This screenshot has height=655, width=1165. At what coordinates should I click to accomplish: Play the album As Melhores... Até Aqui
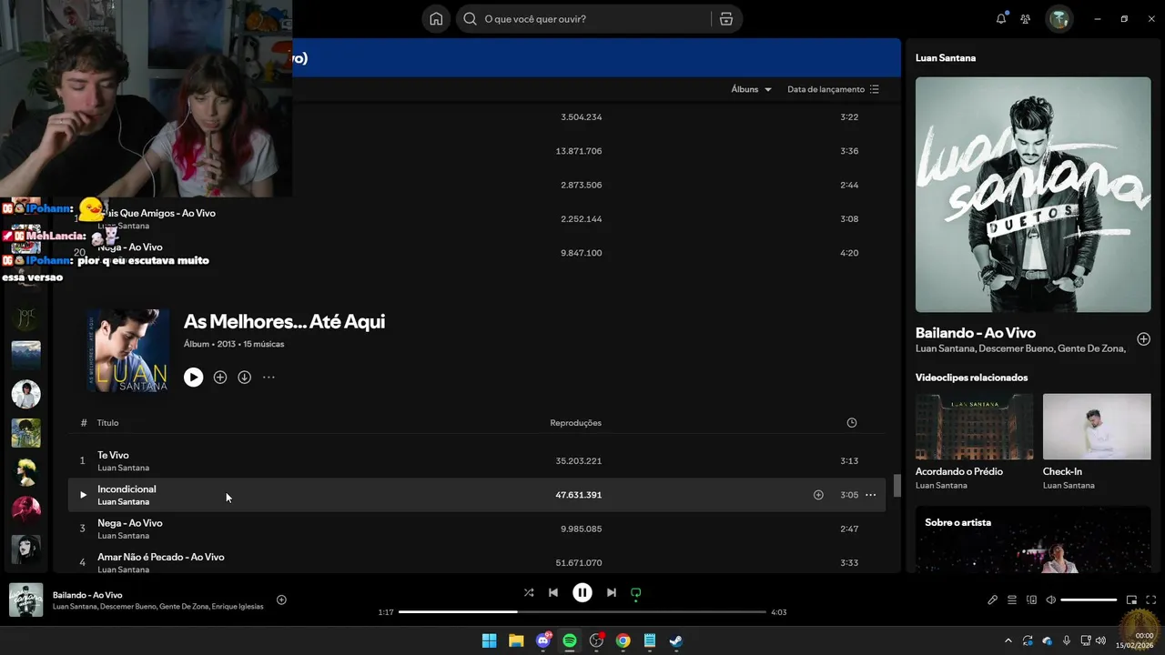point(193,378)
